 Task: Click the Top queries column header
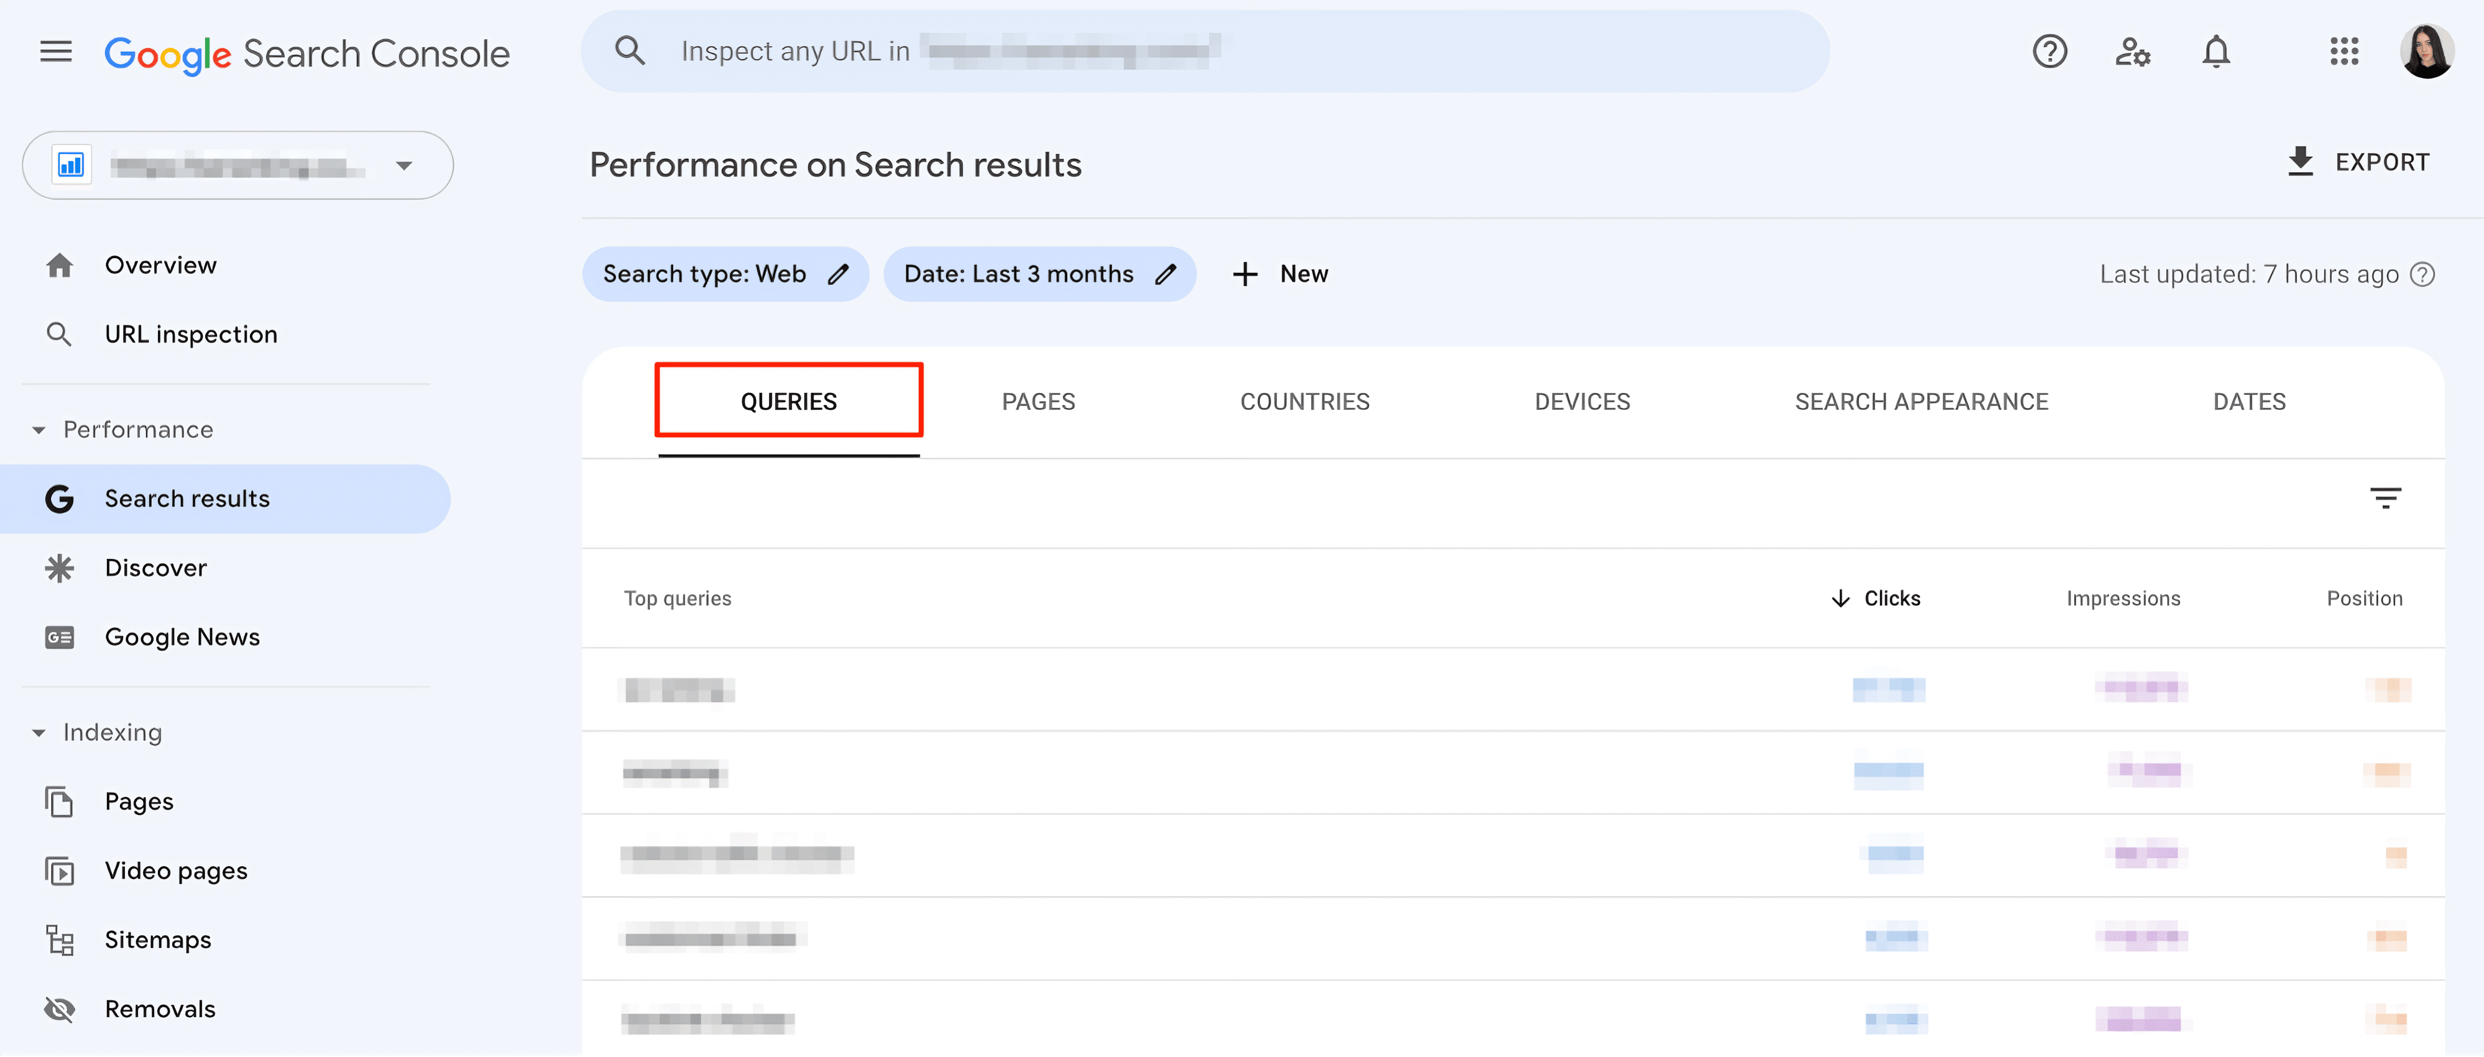[677, 599]
